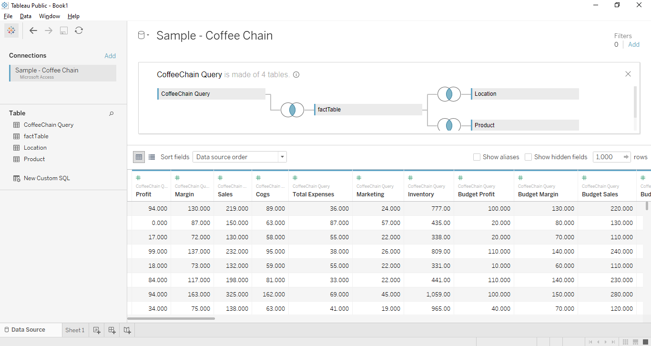Switch to the Sheet 1 tab
This screenshot has height=346, width=651.
click(x=75, y=330)
